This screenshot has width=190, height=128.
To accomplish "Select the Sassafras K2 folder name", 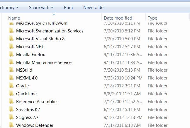I will tap(28, 110).
